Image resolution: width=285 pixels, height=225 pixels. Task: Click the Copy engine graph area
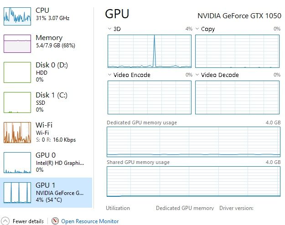click(237, 51)
